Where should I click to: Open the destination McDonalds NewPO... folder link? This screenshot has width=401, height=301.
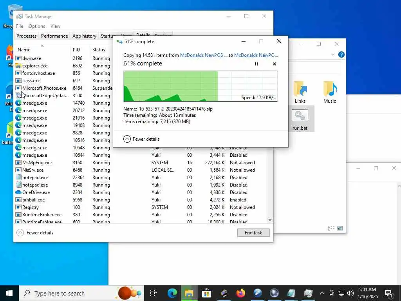tap(256, 55)
